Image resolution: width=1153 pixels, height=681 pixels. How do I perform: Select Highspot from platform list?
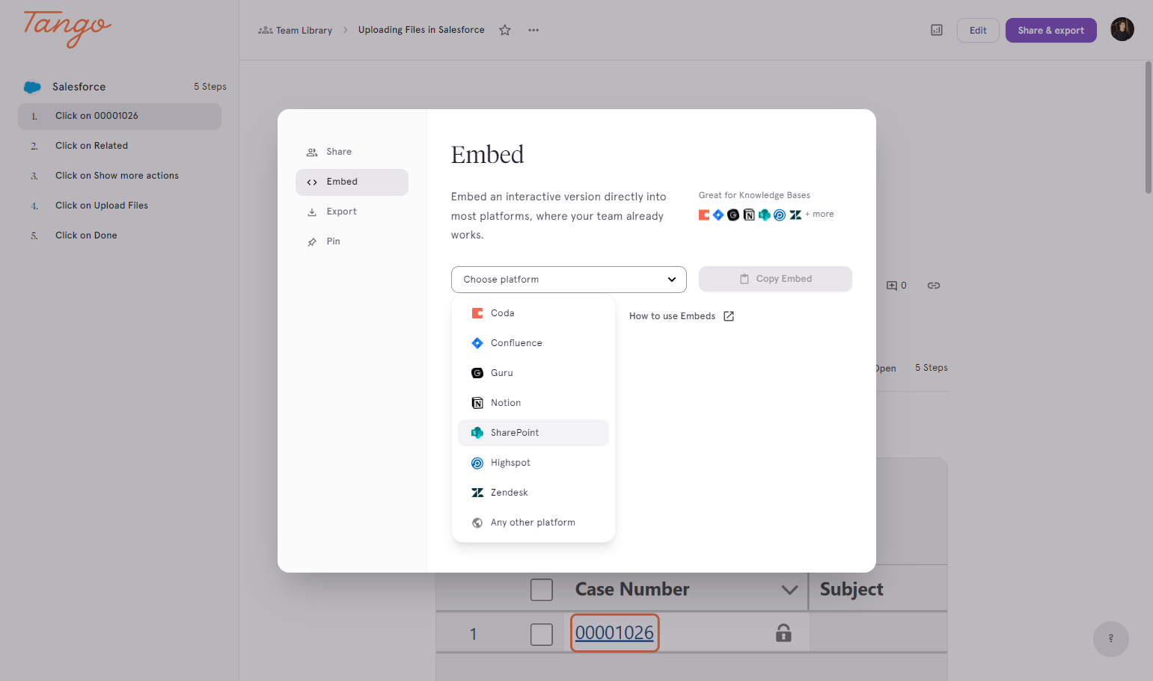pyautogui.click(x=533, y=463)
